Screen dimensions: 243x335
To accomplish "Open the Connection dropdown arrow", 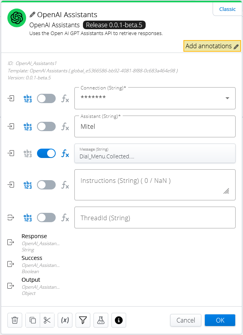I will pos(227,98).
